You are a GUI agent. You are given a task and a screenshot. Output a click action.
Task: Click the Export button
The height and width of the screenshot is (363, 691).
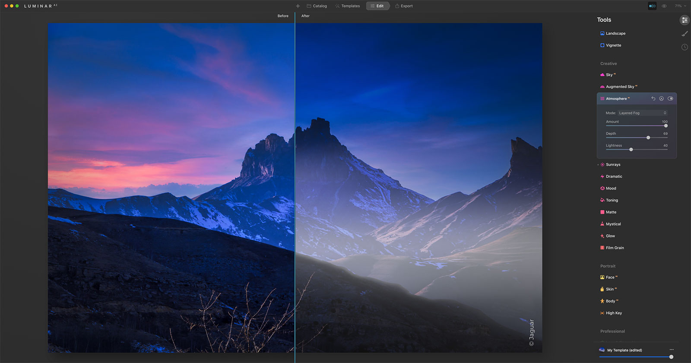(x=404, y=6)
